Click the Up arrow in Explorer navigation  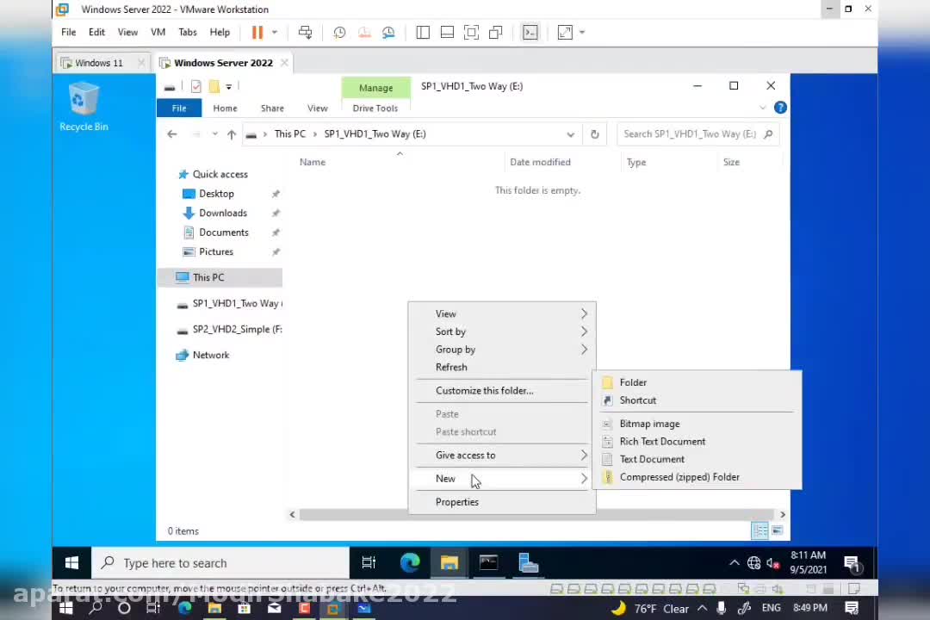[x=231, y=134]
